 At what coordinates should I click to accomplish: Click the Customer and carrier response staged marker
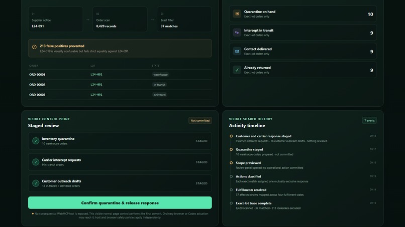(x=231, y=136)
